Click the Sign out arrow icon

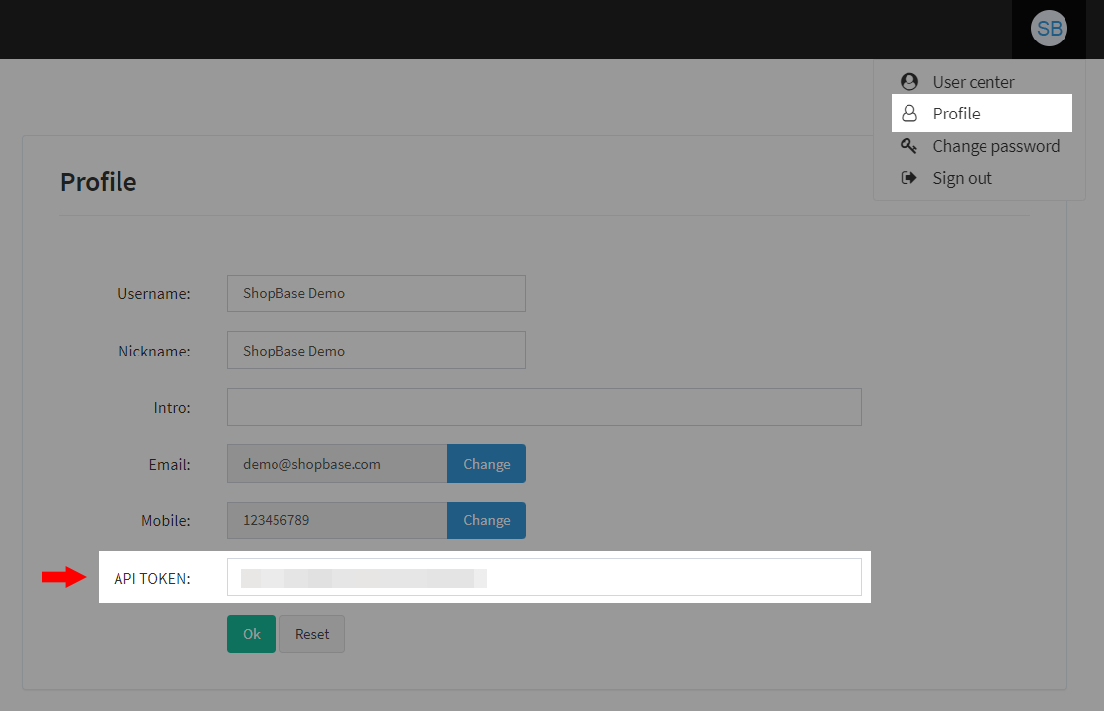908,178
